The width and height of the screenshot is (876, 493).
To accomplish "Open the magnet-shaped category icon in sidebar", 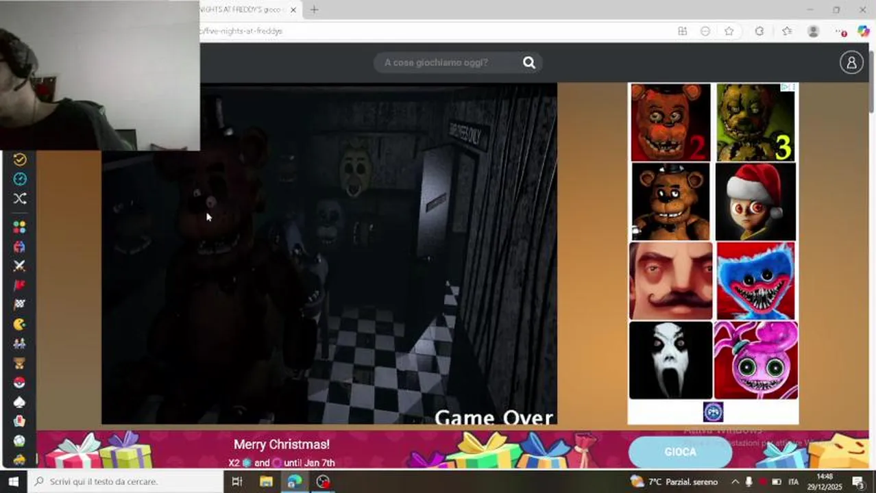I will pyautogui.click(x=20, y=246).
